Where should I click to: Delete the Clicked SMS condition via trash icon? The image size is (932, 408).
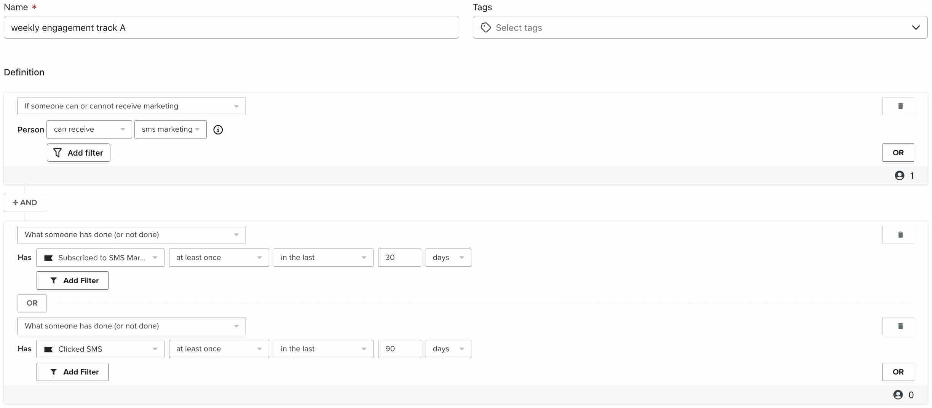pyautogui.click(x=898, y=326)
